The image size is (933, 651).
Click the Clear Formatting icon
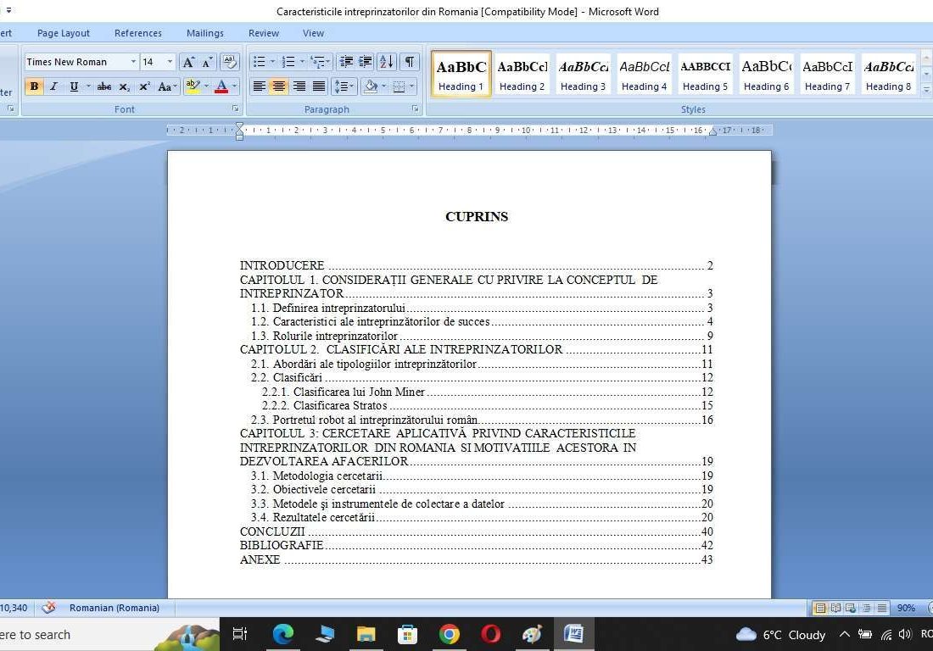[229, 62]
